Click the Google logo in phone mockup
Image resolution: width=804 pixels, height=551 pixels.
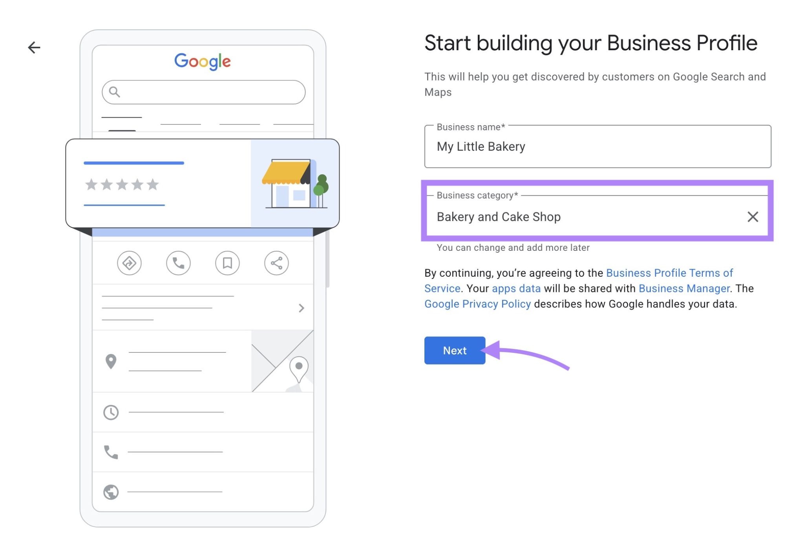pos(203,62)
